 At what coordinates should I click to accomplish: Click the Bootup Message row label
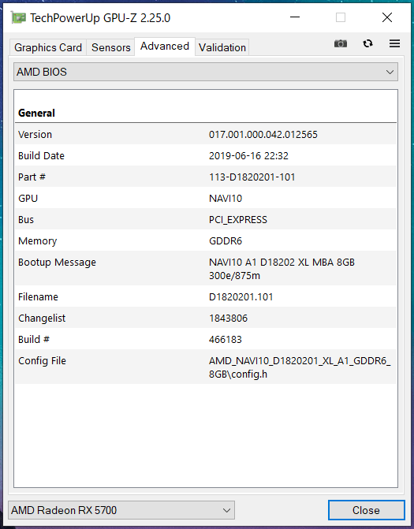pos(57,263)
